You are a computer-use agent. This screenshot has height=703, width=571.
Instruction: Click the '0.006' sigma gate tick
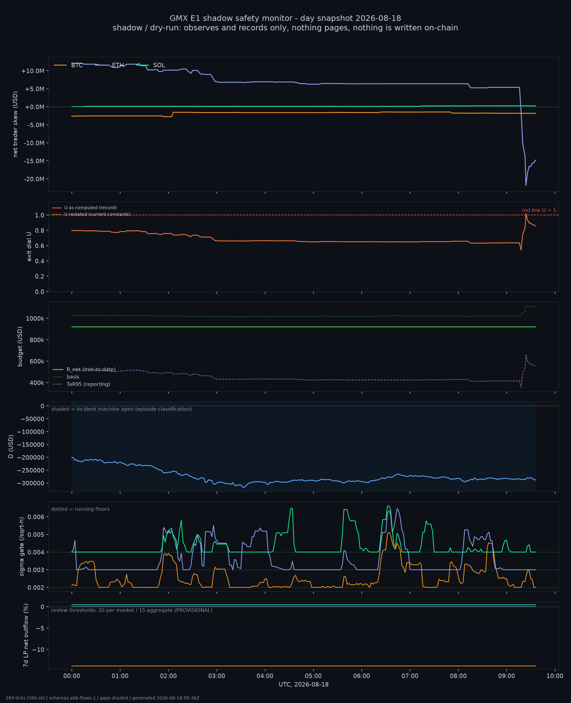pos(36,517)
